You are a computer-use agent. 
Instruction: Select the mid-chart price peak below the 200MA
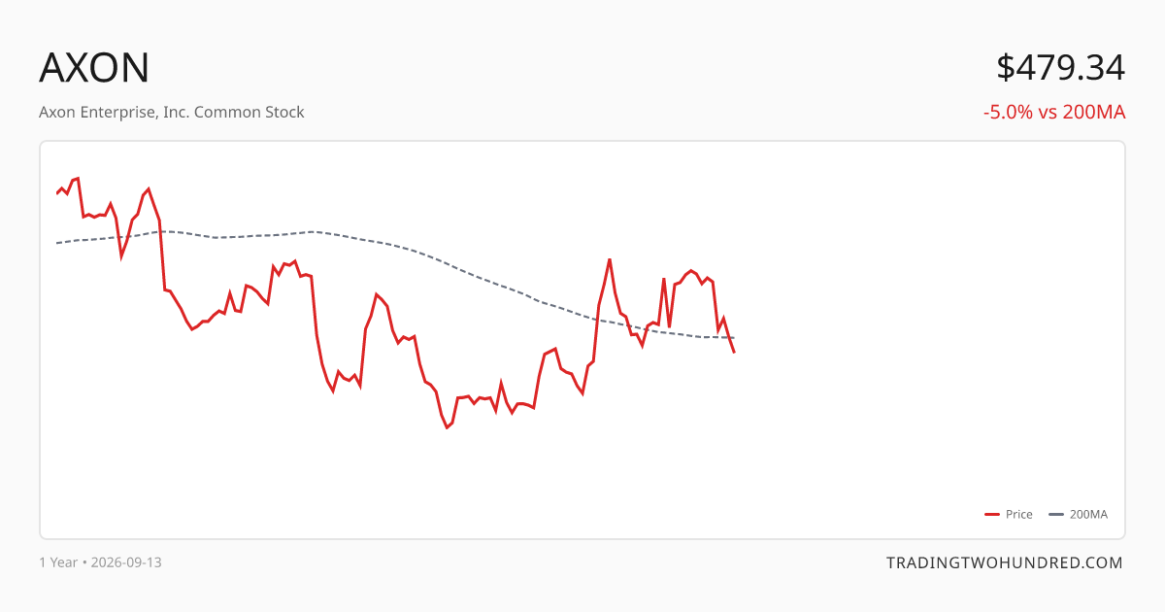(376, 293)
